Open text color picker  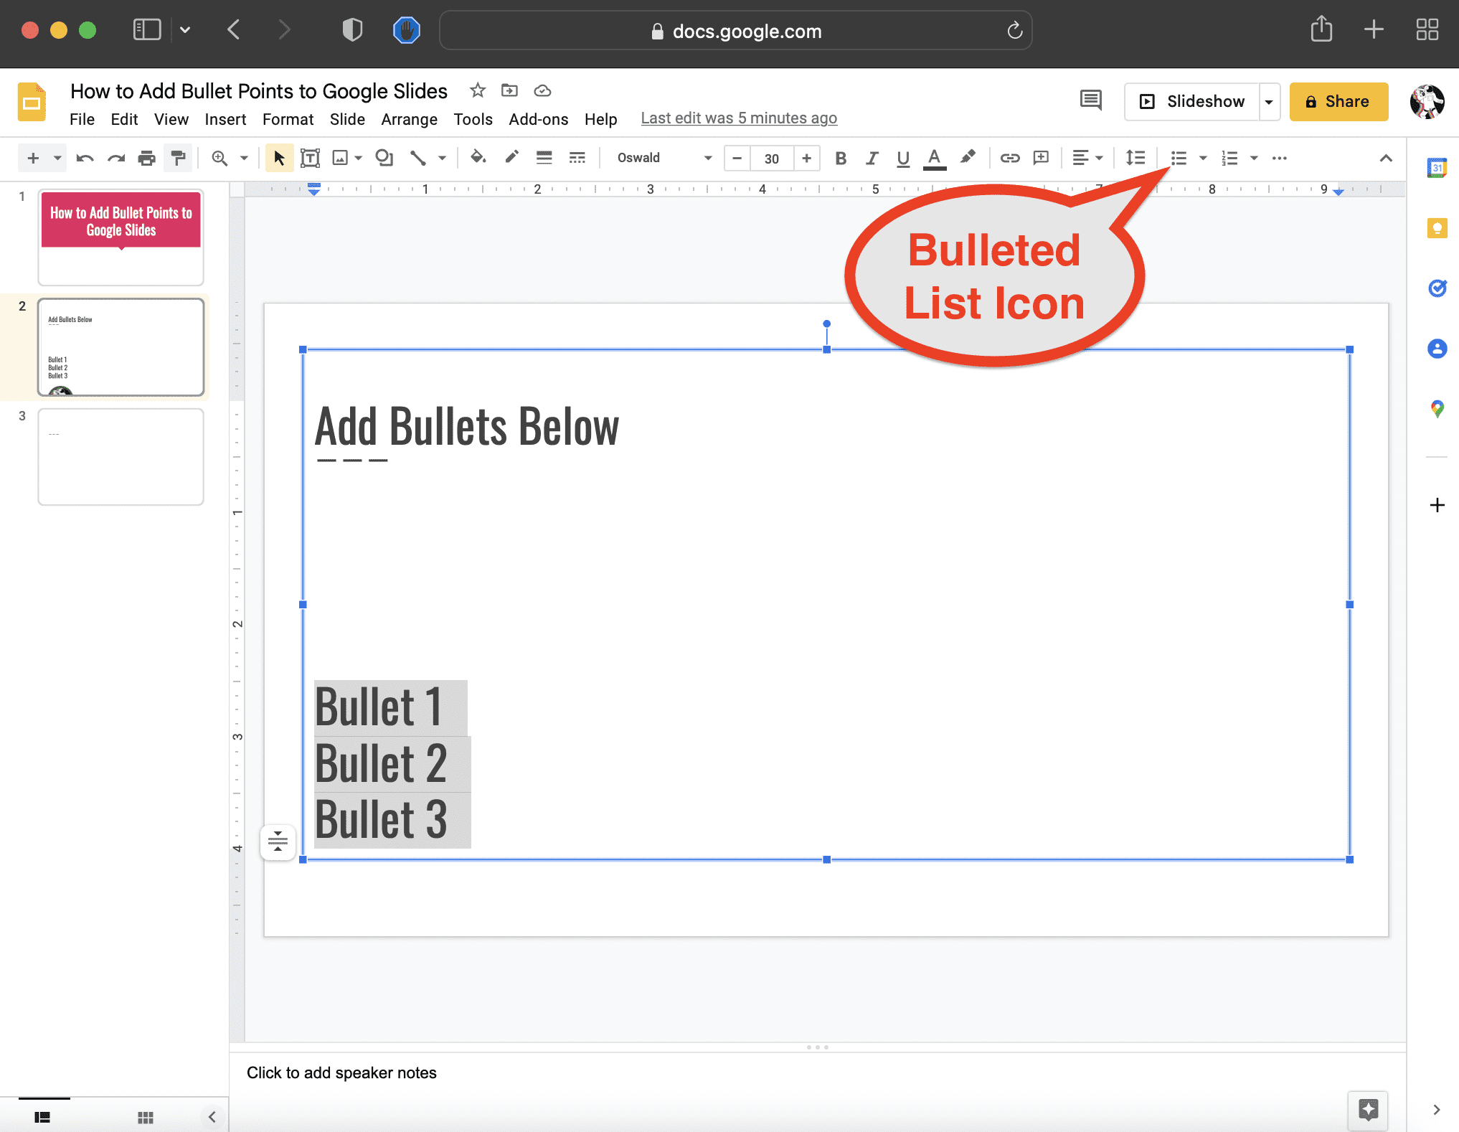pyautogui.click(x=934, y=159)
